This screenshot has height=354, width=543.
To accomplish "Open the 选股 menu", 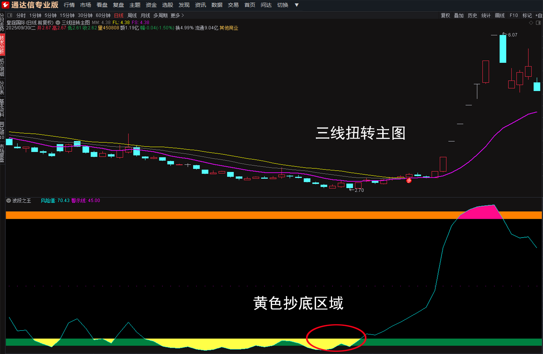I will point(168,5).
